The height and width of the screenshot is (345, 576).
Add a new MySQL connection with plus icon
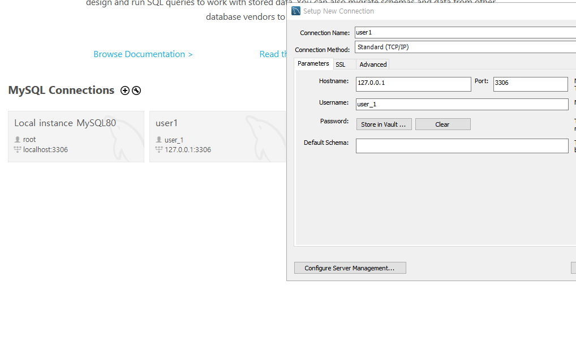pos(125,90)
